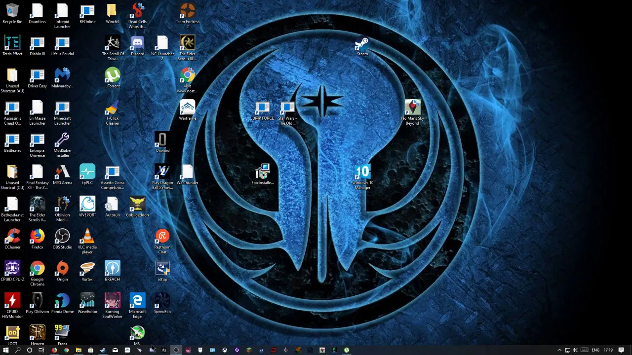Open the Windows Start menu

[6, 350]
